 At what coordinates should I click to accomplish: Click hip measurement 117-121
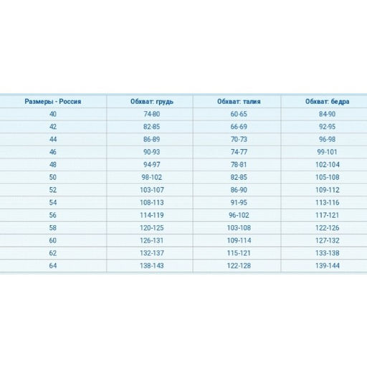click(328, 215)
